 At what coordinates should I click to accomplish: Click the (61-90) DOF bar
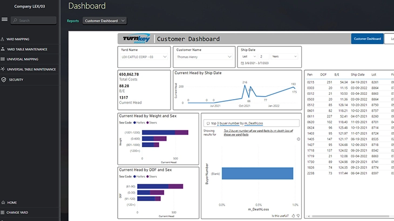click(160, 187)
